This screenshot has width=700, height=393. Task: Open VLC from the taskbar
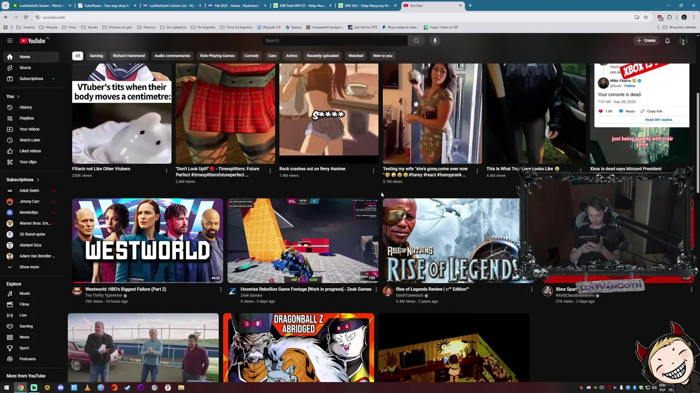tap(87, 388)
